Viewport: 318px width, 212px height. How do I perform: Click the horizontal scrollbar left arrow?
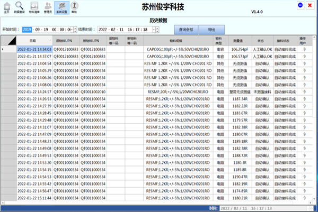click(x=3, y=202)
